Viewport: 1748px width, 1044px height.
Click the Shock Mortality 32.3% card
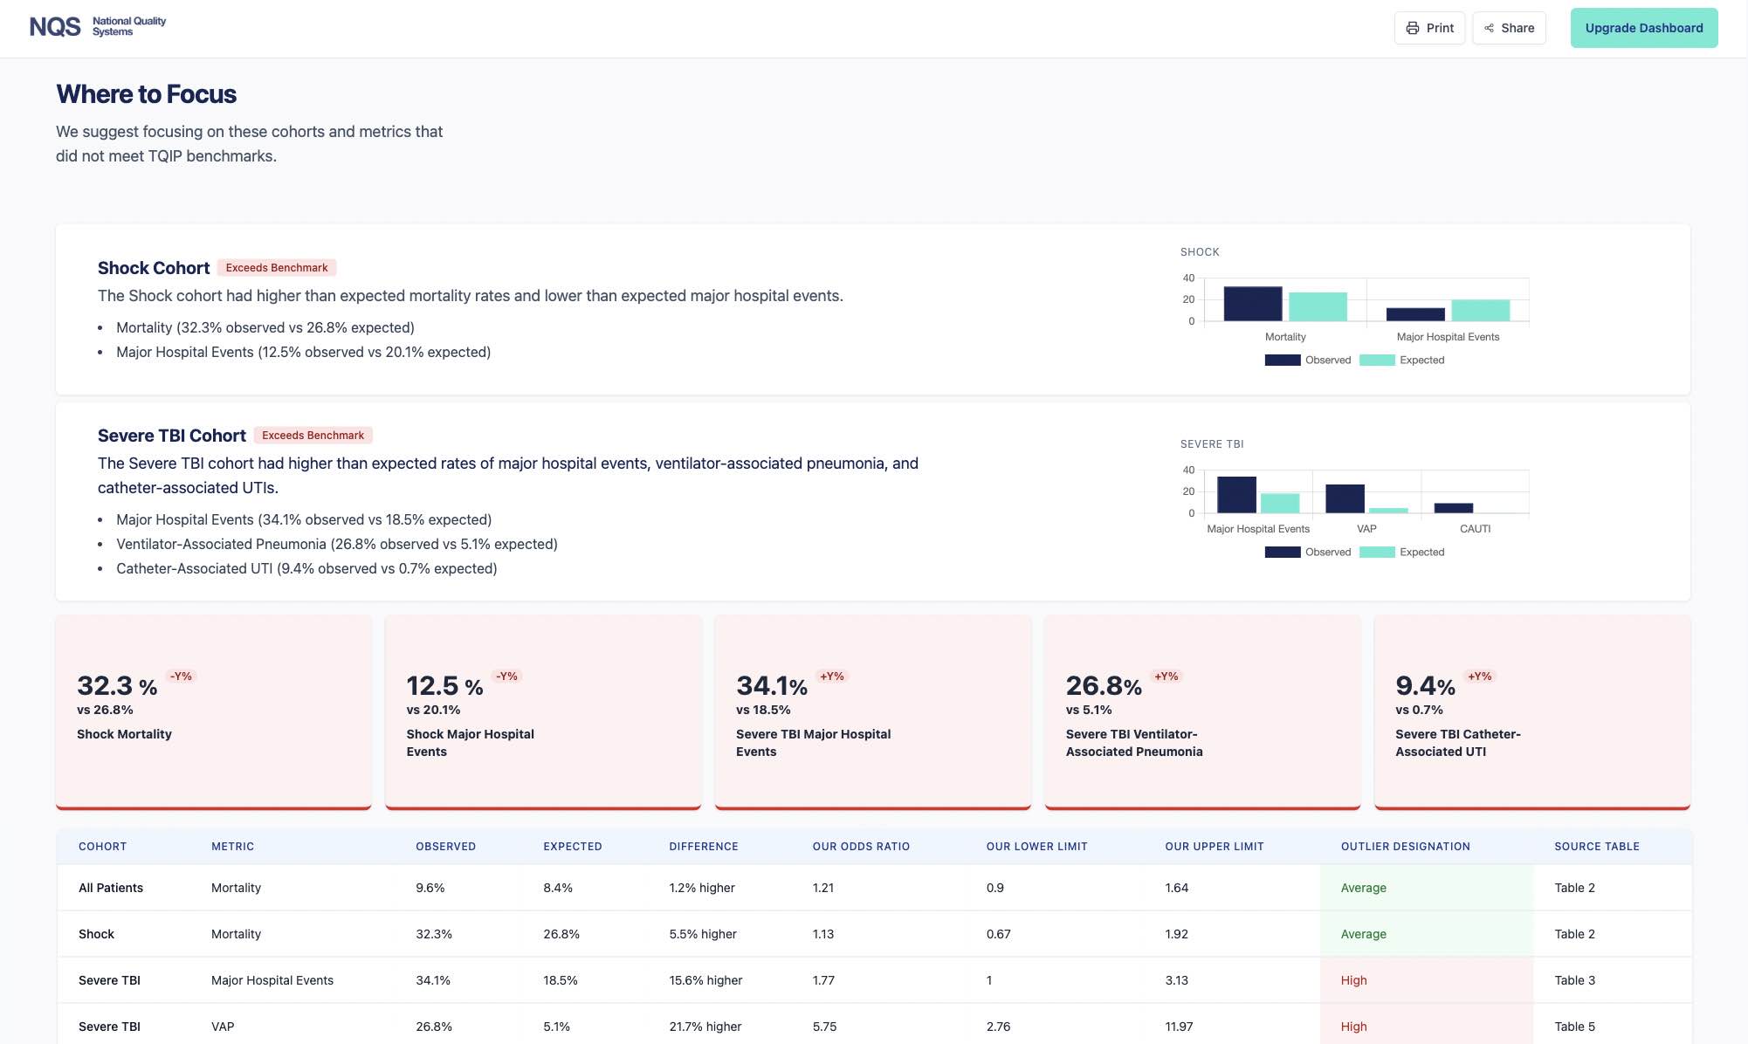(x=214, y=712)
